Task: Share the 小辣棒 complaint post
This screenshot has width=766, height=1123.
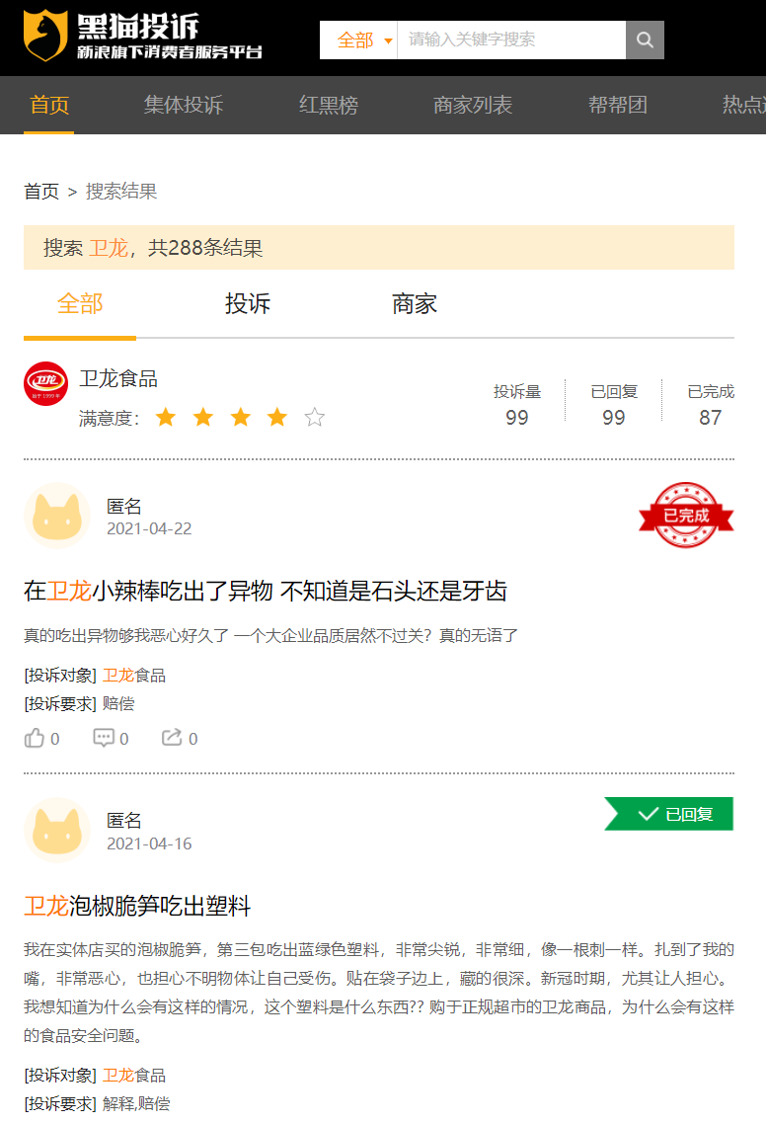Action: pyautogui.click(x=173, y=738)
